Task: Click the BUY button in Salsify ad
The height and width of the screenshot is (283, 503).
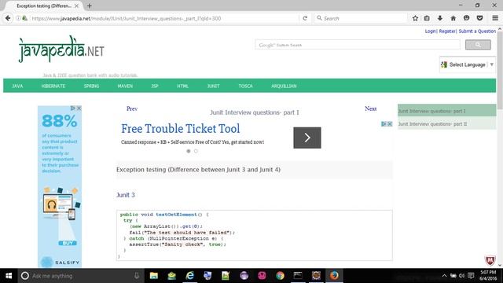Action: [x=68, y=243]
